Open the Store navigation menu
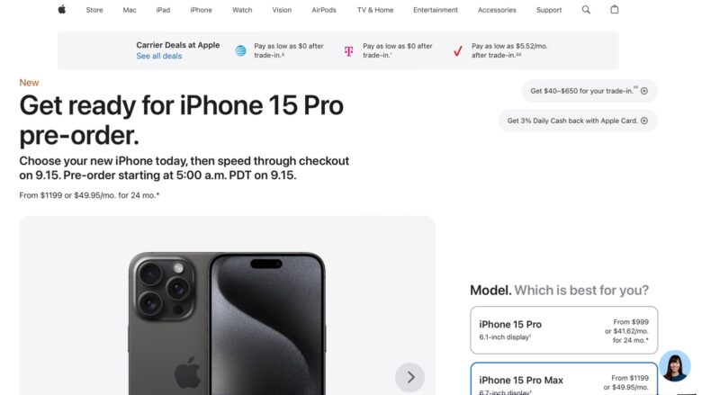This screenshot has width=702, height=395. (94, 10)
